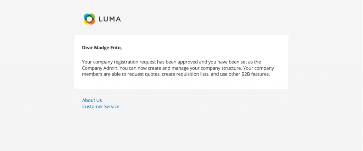363x151 pixels.
Task: Click the LUMA wordmark text
Action: click(x=110, y=19)
